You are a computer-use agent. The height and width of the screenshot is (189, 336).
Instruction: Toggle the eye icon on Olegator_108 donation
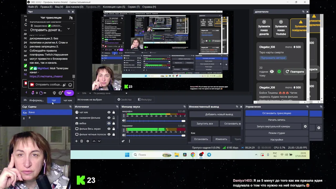(x=272, y=71)
